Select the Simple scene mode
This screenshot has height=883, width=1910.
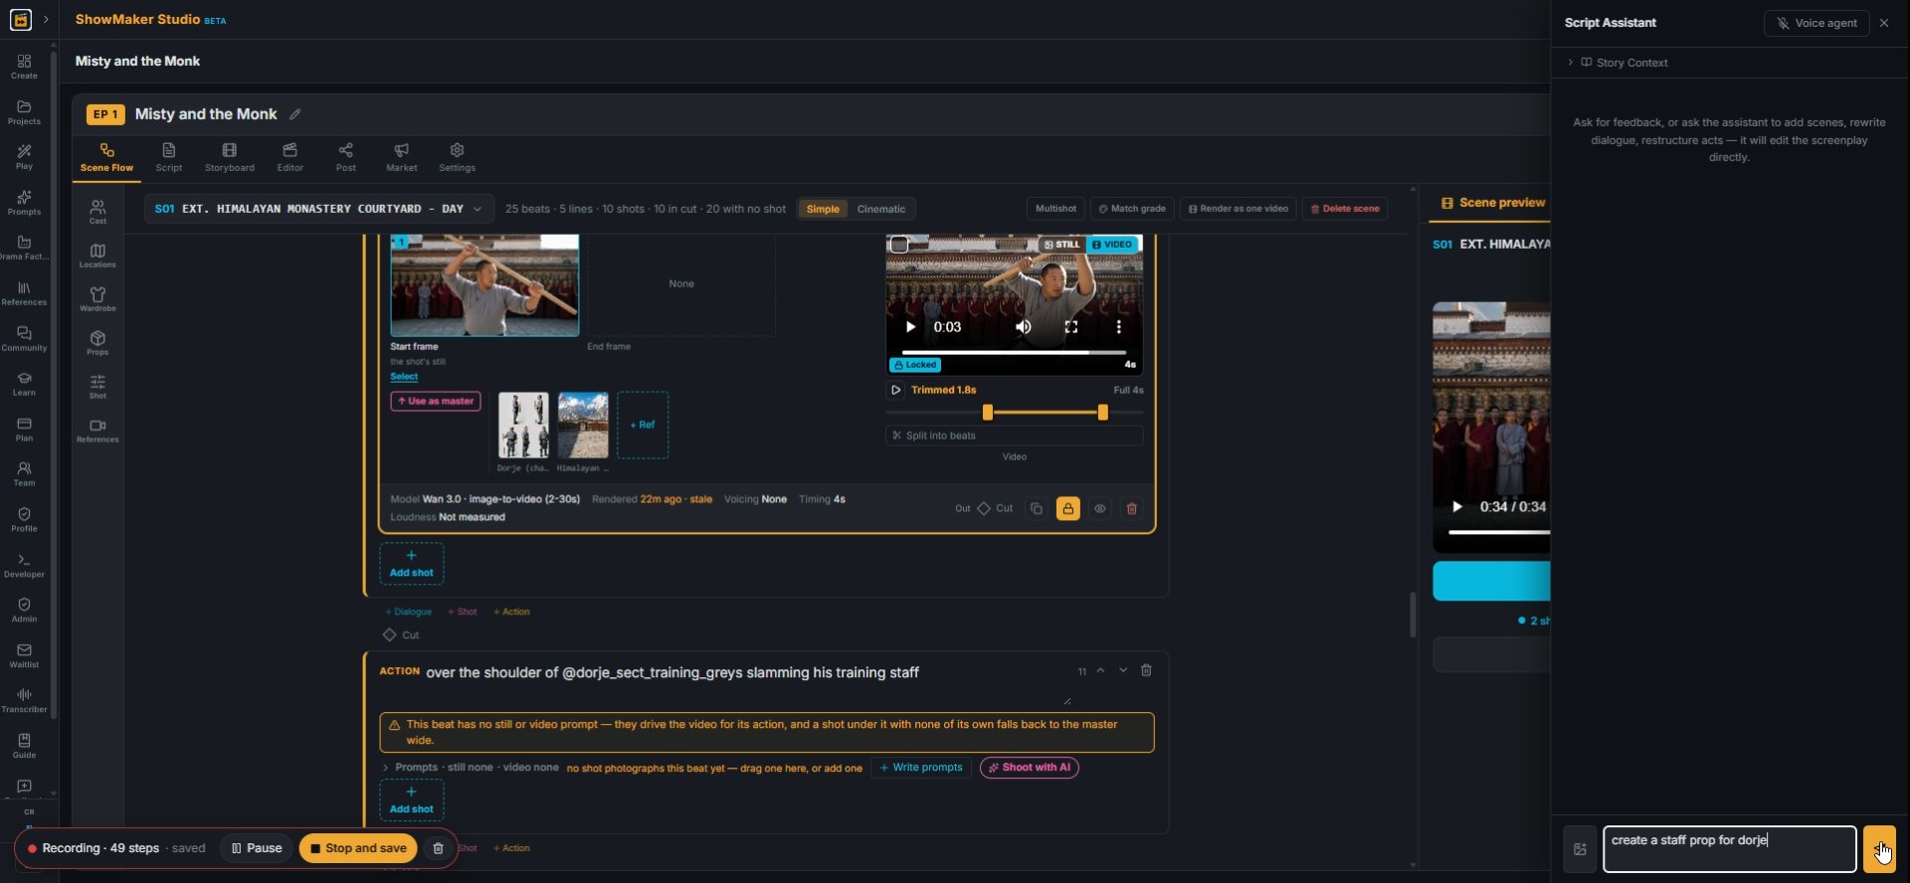coord(823,209)
